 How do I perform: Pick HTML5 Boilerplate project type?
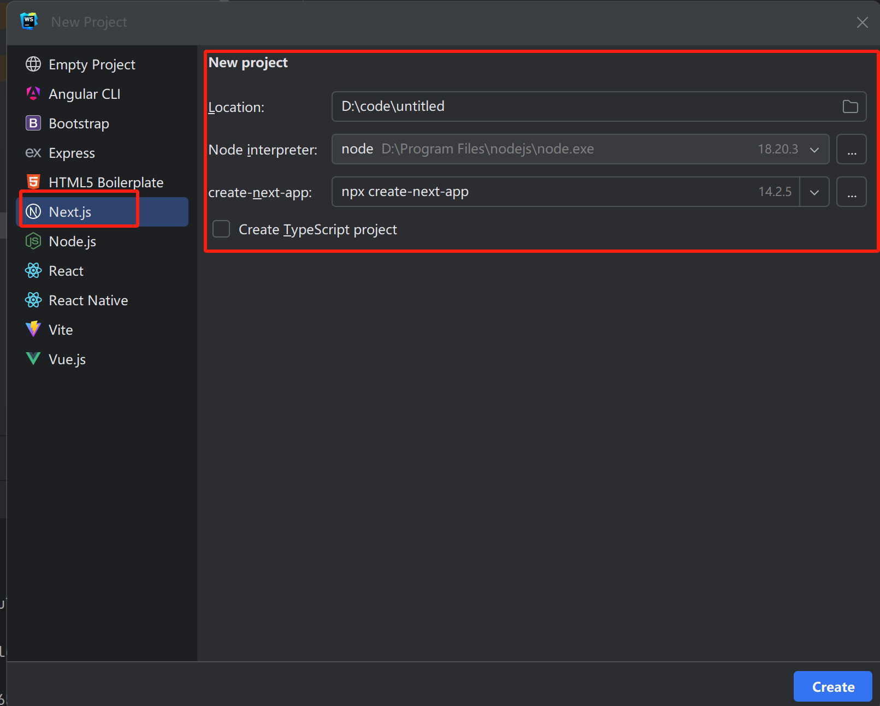click(102, 182)
